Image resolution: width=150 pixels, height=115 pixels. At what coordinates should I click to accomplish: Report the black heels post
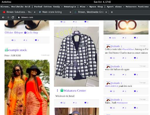18,33
